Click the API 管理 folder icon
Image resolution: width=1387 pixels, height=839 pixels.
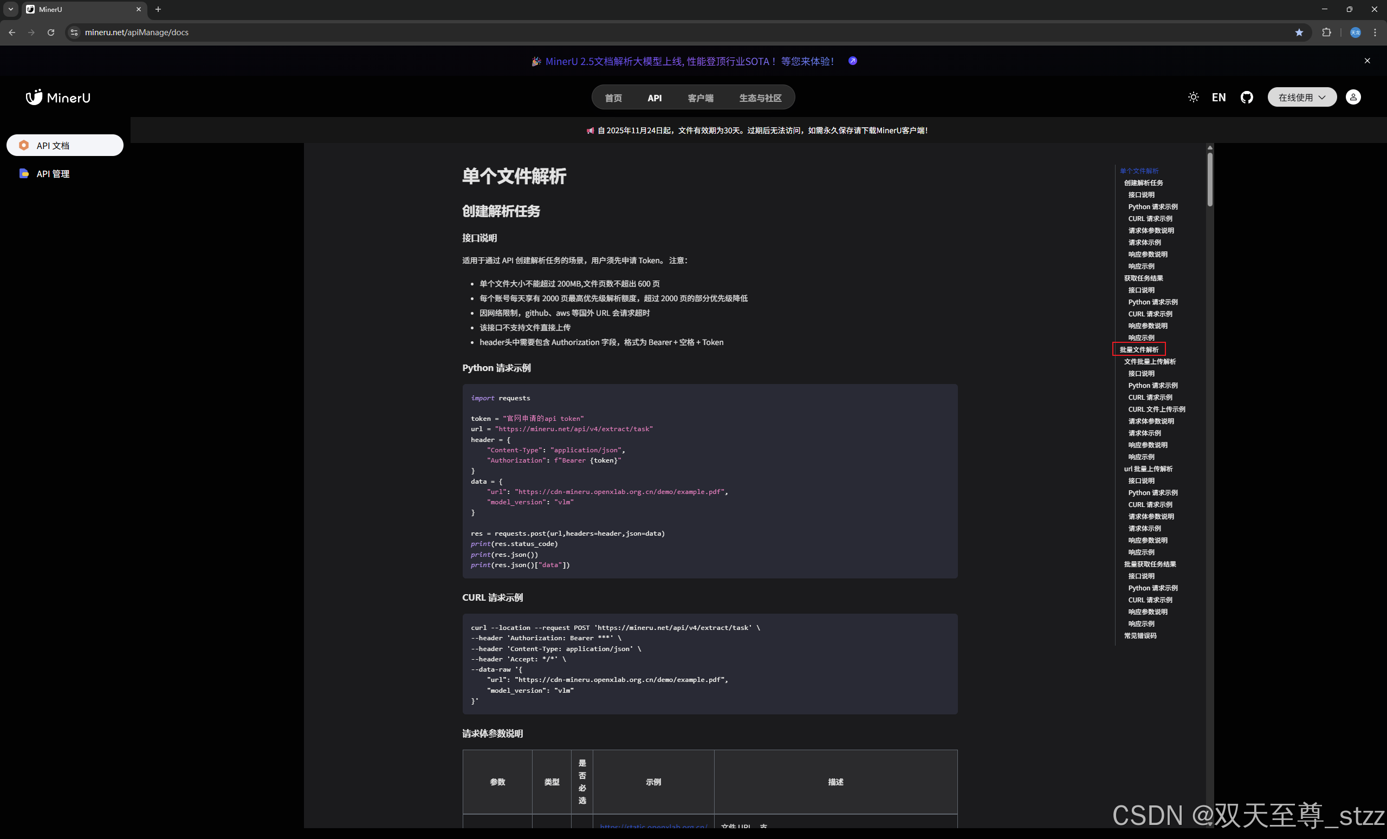[24, 173]
